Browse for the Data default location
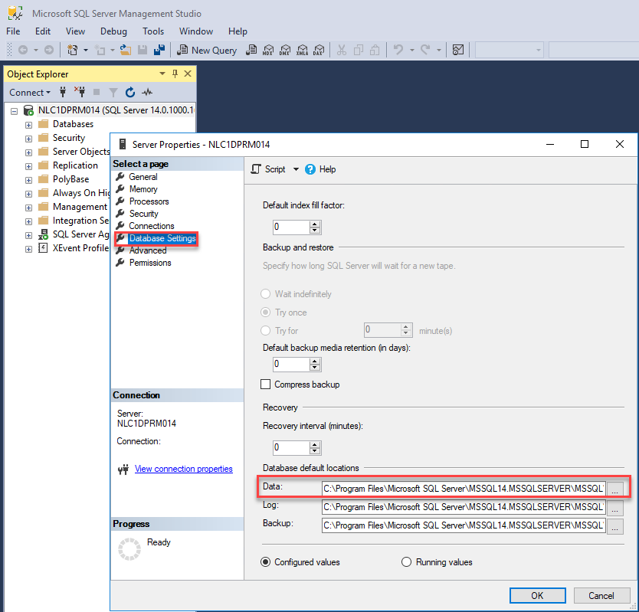Screen dimensions: 639x612 pos(615,488)
